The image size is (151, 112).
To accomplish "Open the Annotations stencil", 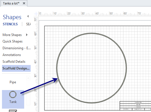I will 12,55.
